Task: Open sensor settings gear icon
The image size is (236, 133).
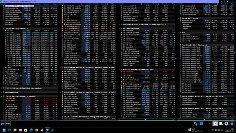Action: pyautogui.click(x=226, y=124)
